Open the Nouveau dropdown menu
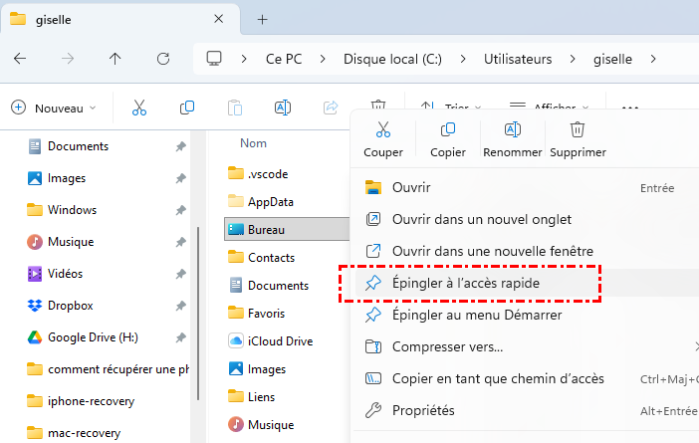Viewport: 699px width, 443px height. [55, 108]
